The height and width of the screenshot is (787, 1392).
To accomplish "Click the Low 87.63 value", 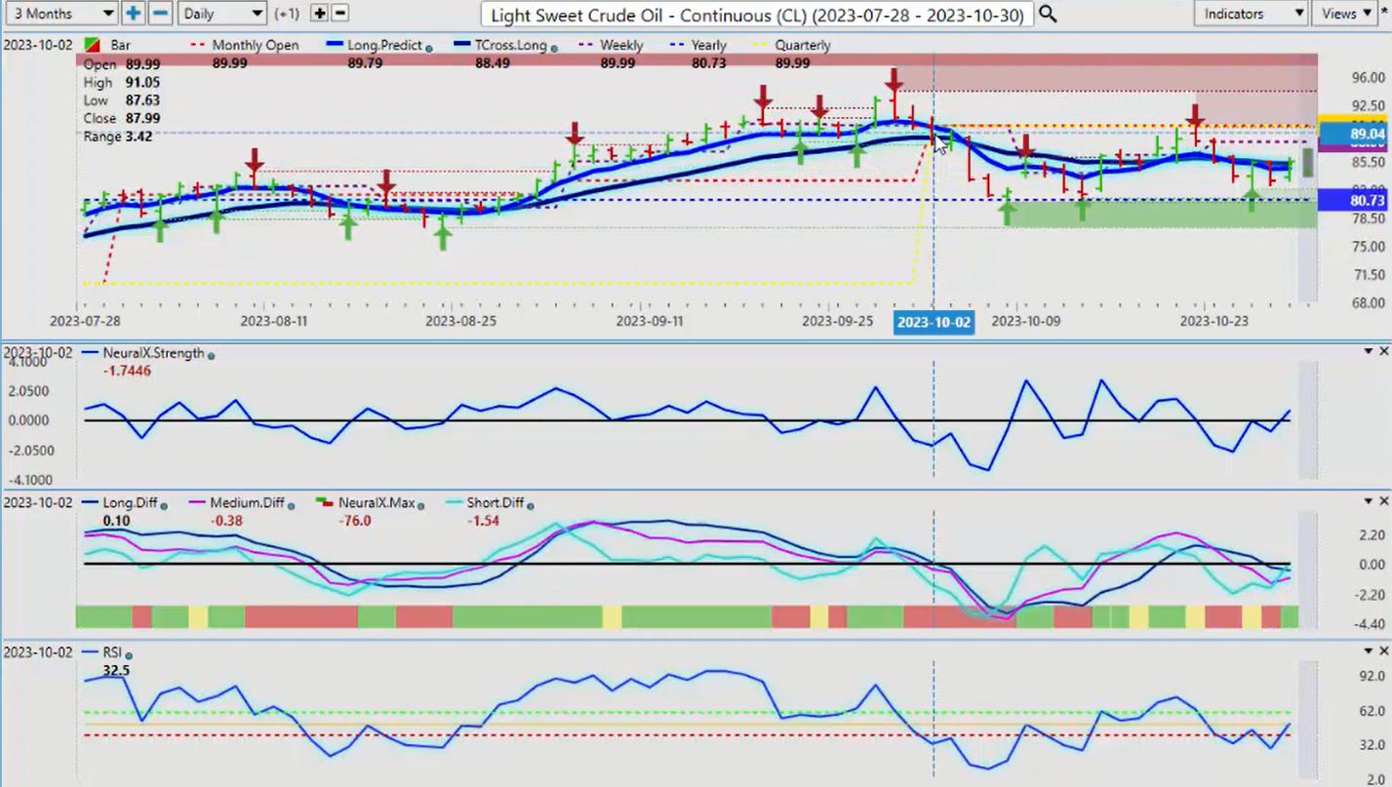I will [143, 100].
